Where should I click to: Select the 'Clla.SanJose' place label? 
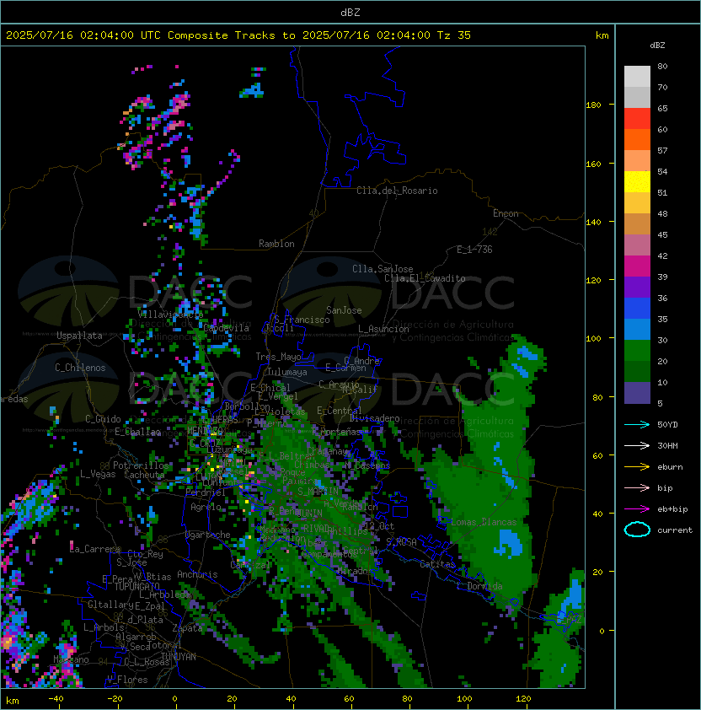383,269
